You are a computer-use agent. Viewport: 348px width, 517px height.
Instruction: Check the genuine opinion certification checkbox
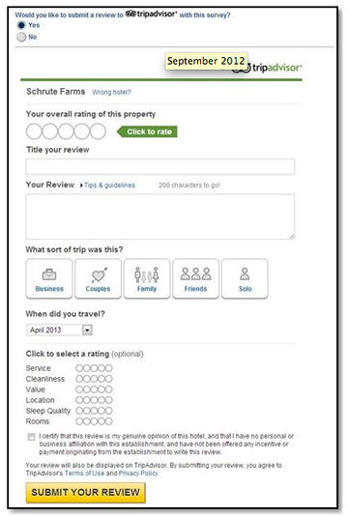31,437
